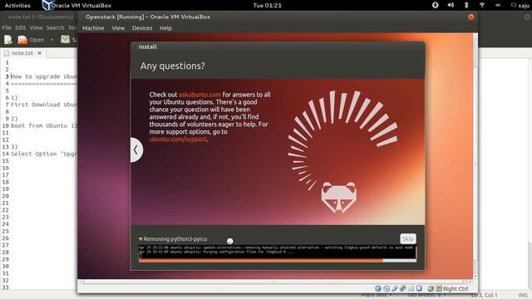Open gedit Open button recent-files dropdown arrow
532x299 pixels.
(52, 40)
